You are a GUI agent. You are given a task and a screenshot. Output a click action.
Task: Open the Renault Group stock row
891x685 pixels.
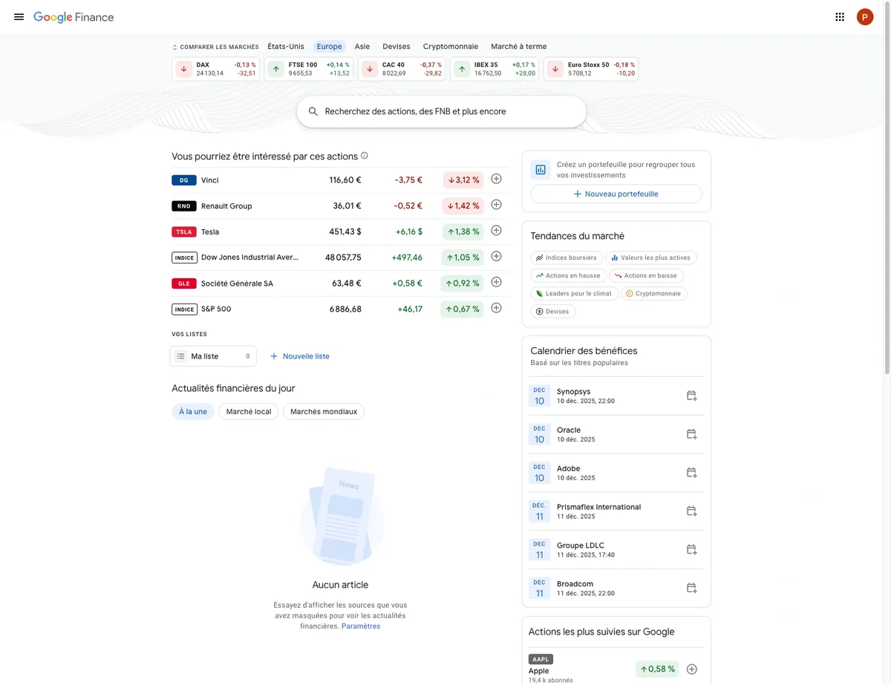coord(340,206)
